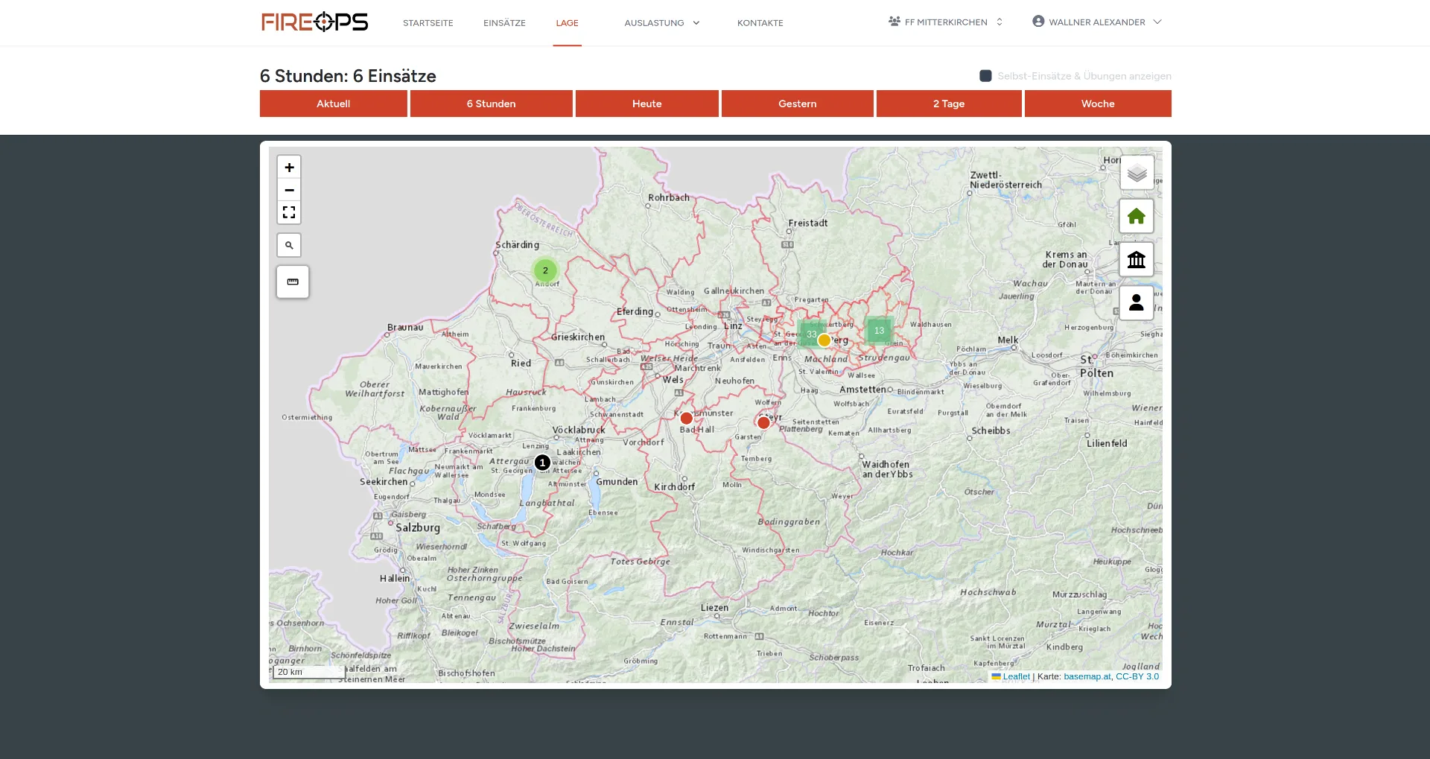Zoom in on the map
Image resolution: width=1430 pixels, height=759 pixels.
coord(289,168)
